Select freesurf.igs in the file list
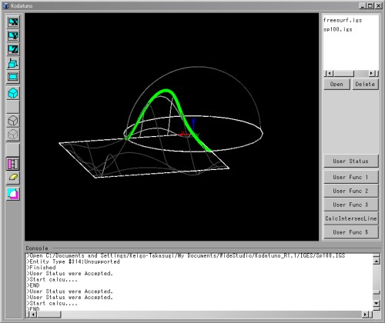Image resolution: width=385 pixels, height=323 pixels. pyautogui.click(x=343, y=20)
